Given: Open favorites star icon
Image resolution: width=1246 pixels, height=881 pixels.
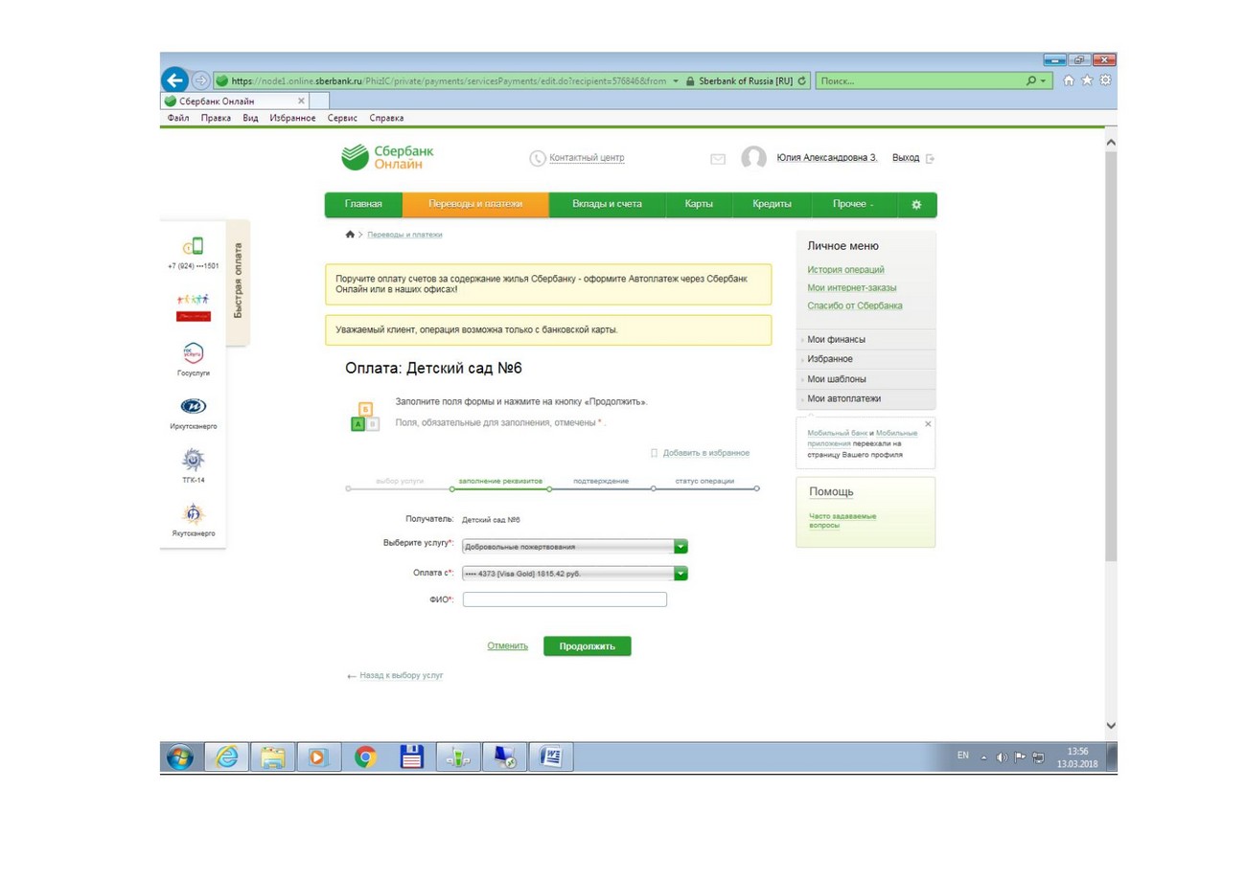Looking at the screenshot, I should [x=1088, y=80].
